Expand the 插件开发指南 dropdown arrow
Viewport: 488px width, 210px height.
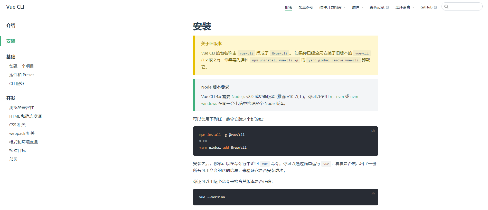pos(345,7)
